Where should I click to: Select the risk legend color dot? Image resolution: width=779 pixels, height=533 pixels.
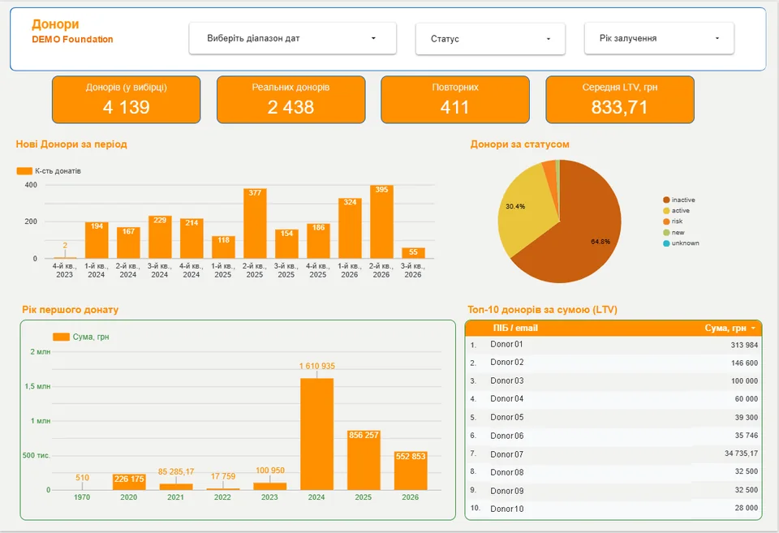coord(666,221)
